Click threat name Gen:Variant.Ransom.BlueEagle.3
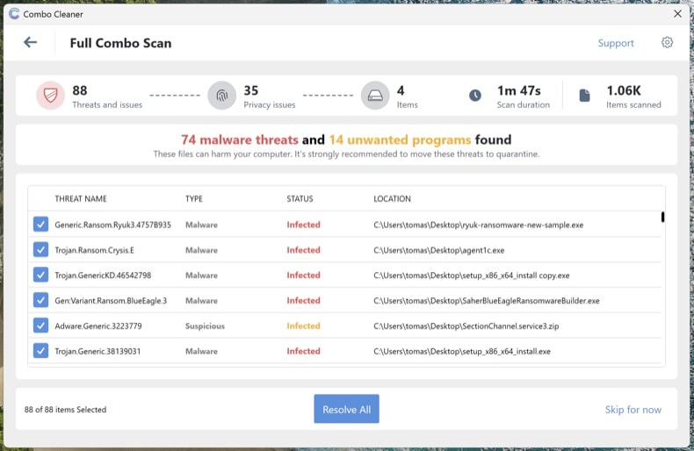Viewport: 694px width, 451px height. 111,301
